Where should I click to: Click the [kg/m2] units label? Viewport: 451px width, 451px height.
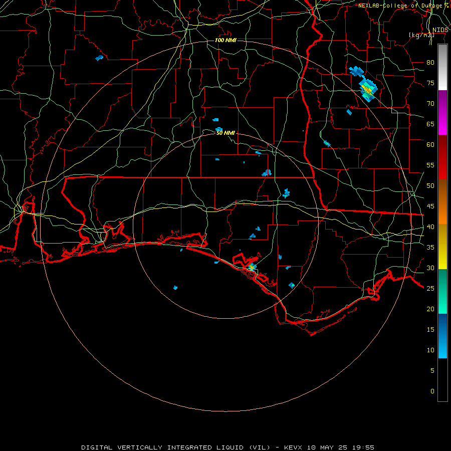pos(421,35)
